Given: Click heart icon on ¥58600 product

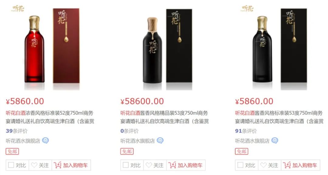Looking at the screenshot, I should point(149,165).
